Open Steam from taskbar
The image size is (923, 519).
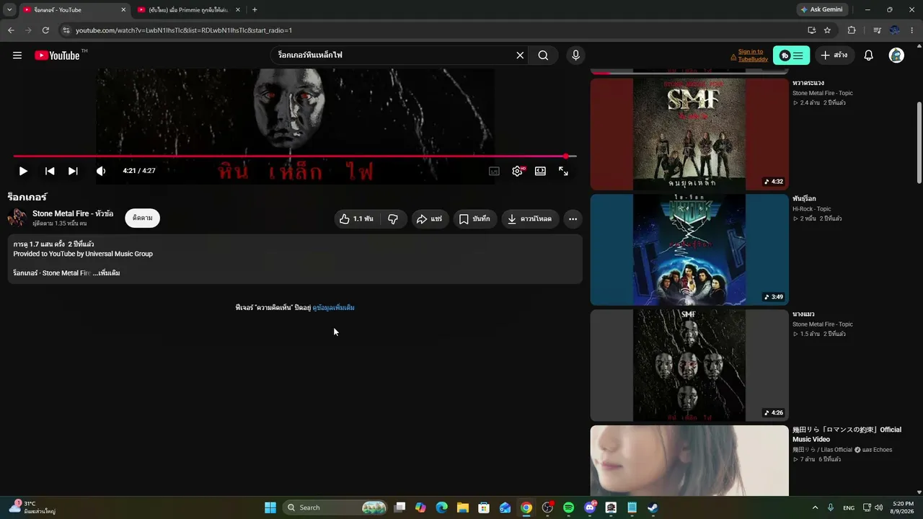tap(653, 507)
